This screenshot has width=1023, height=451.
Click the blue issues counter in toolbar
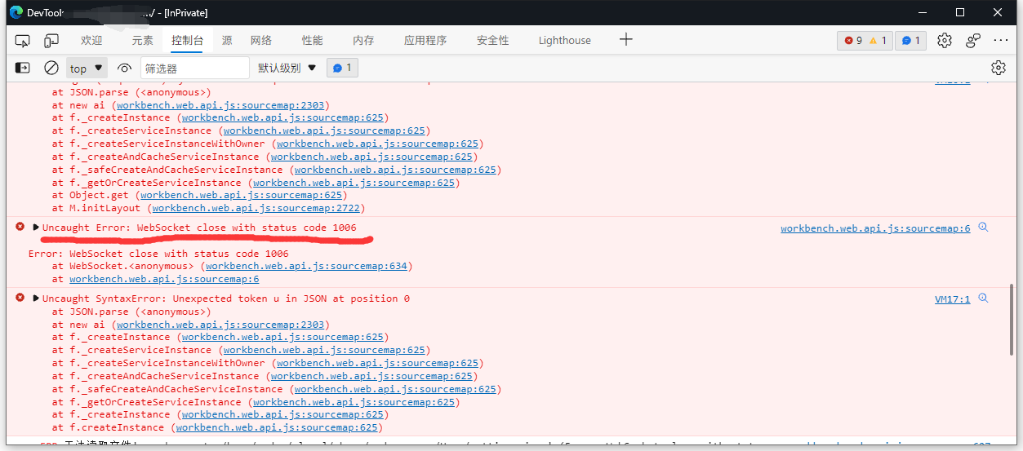point(910,41)
